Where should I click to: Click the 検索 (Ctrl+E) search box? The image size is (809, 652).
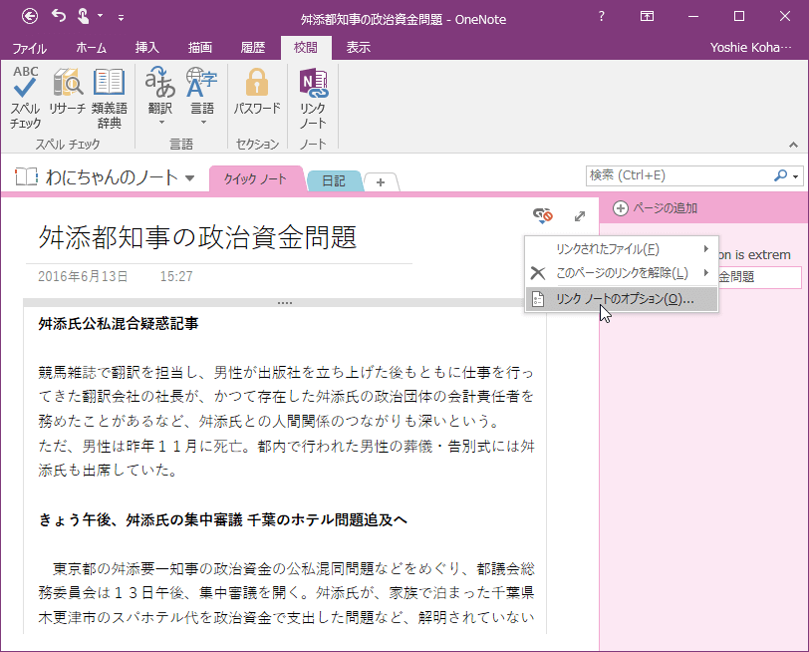point(680,175)
